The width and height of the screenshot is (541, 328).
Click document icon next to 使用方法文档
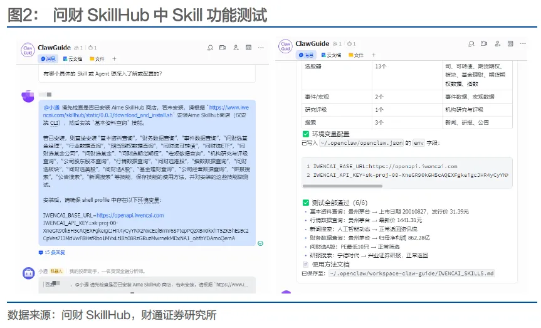click(306, 265)
